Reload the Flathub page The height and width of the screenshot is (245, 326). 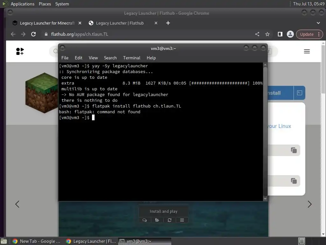click(x=33, y=34)
